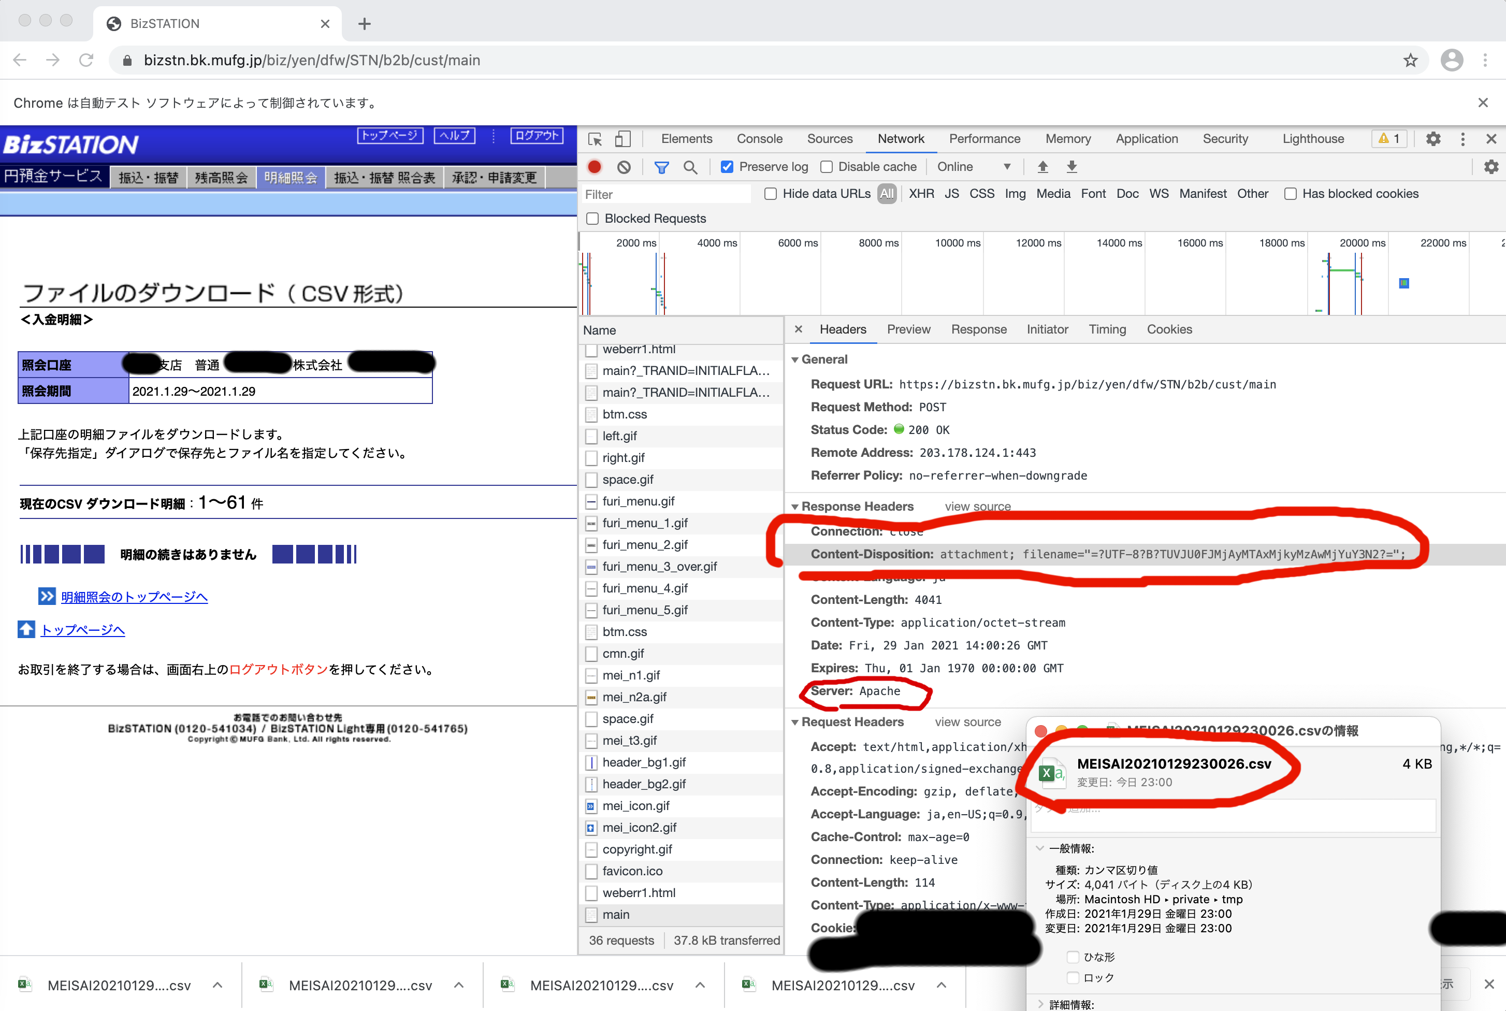Go back with the back arrow
This screenshot has width=1506, height=1011.
[20, 60]
